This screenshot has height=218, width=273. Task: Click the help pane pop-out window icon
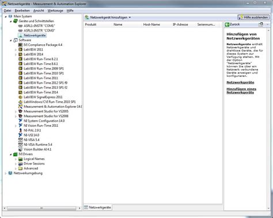[x=261, y=24]
